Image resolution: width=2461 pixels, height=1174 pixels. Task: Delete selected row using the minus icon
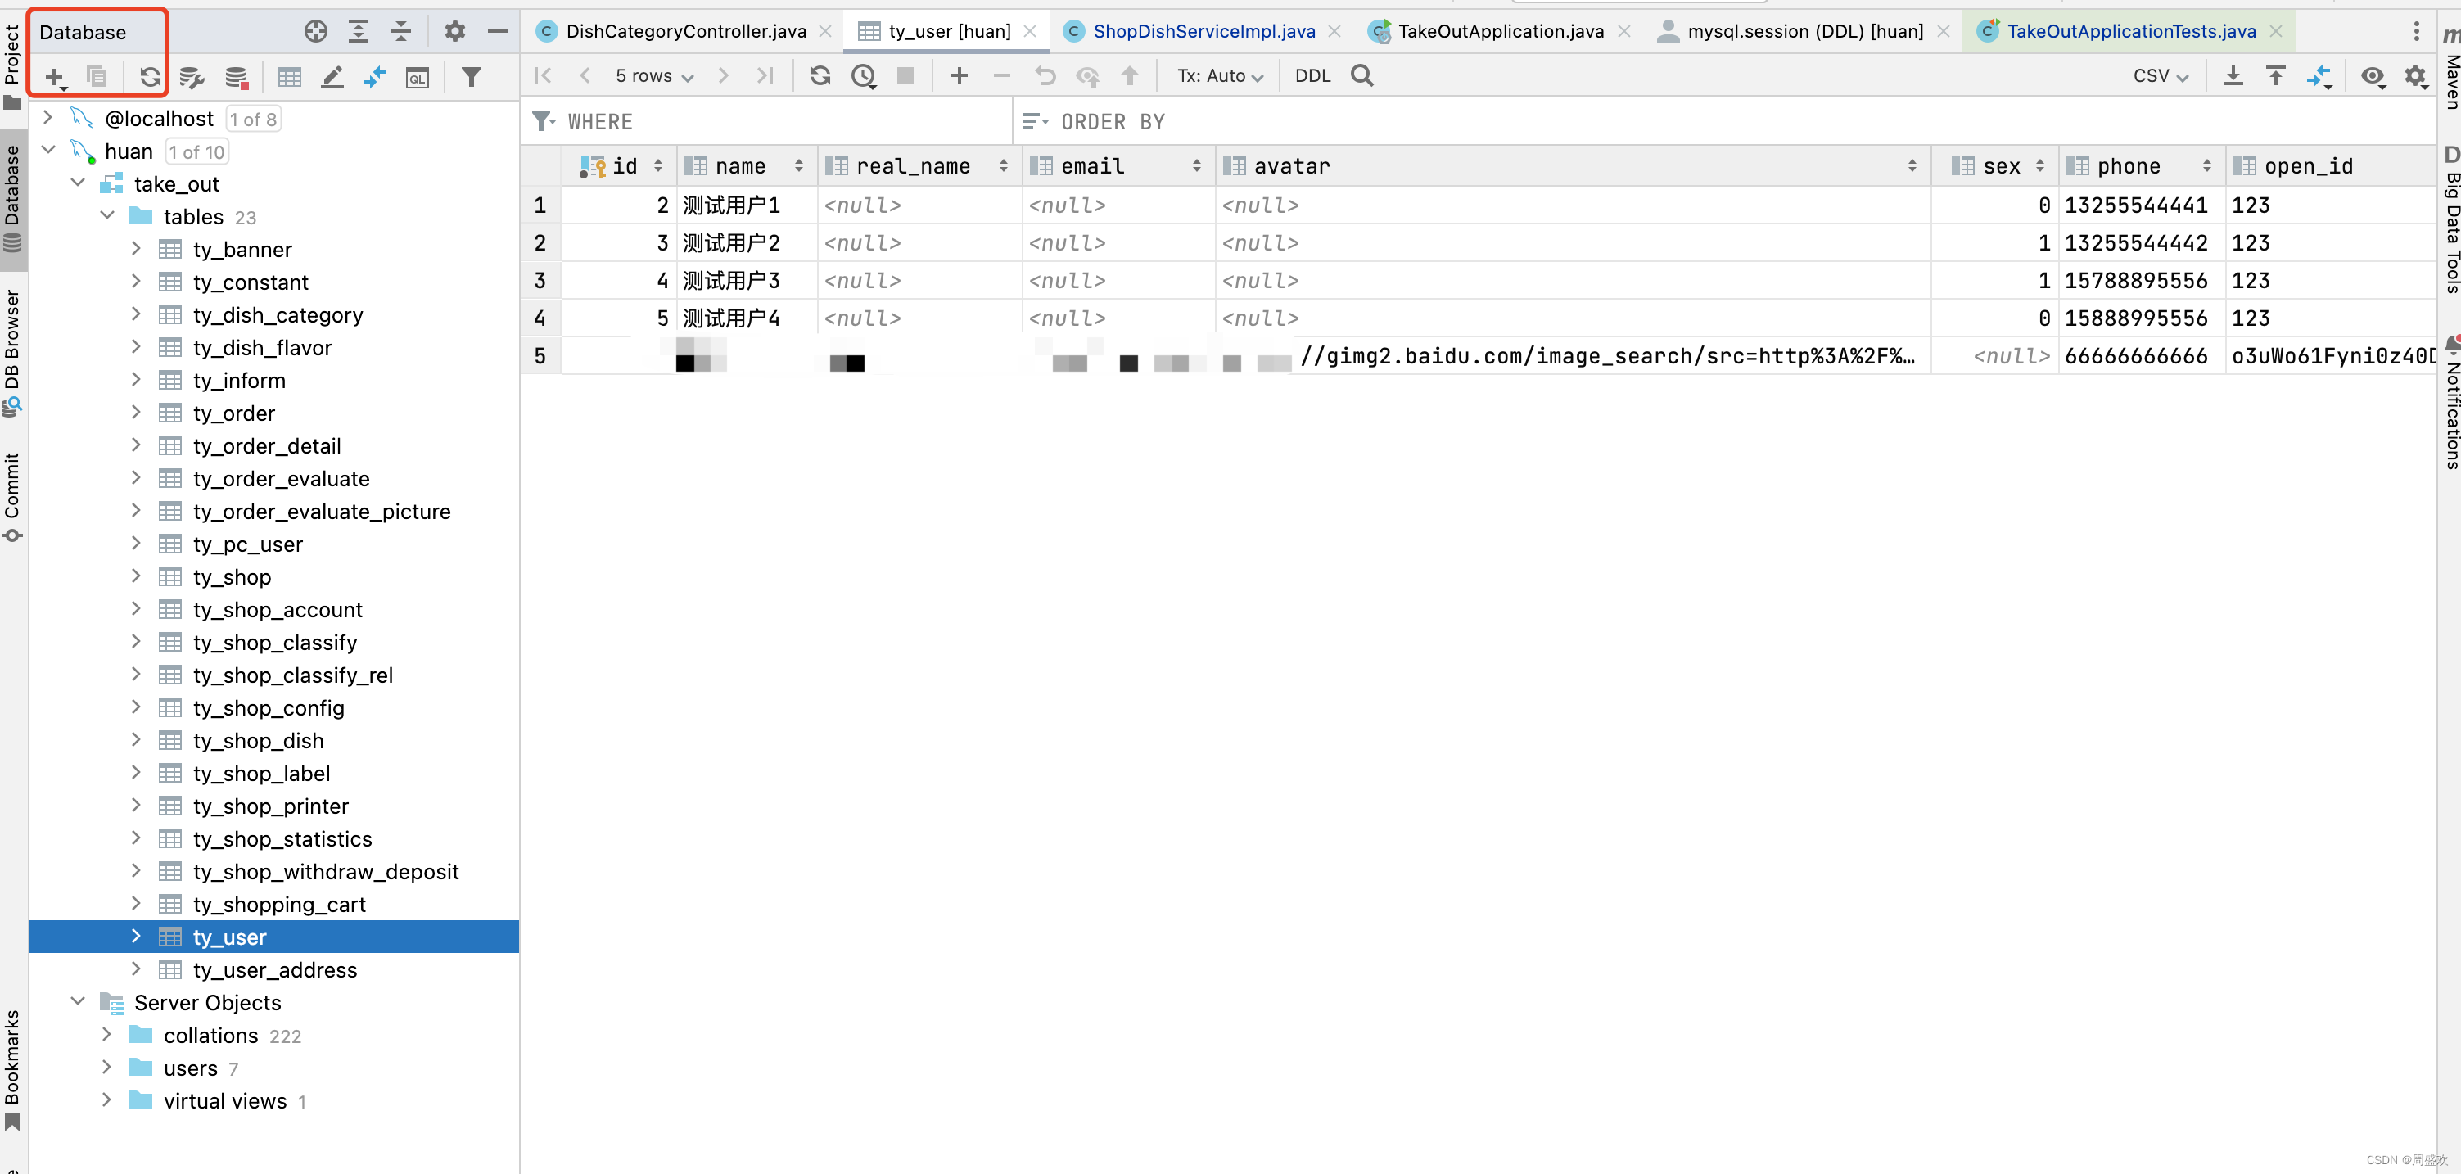[x=1000, y=75]
